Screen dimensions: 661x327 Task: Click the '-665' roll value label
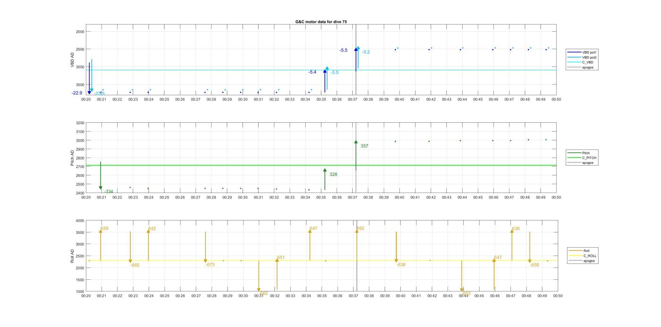click(135, 265)
